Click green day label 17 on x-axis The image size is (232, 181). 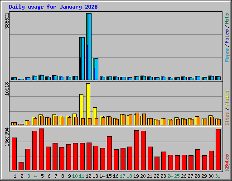122,176
